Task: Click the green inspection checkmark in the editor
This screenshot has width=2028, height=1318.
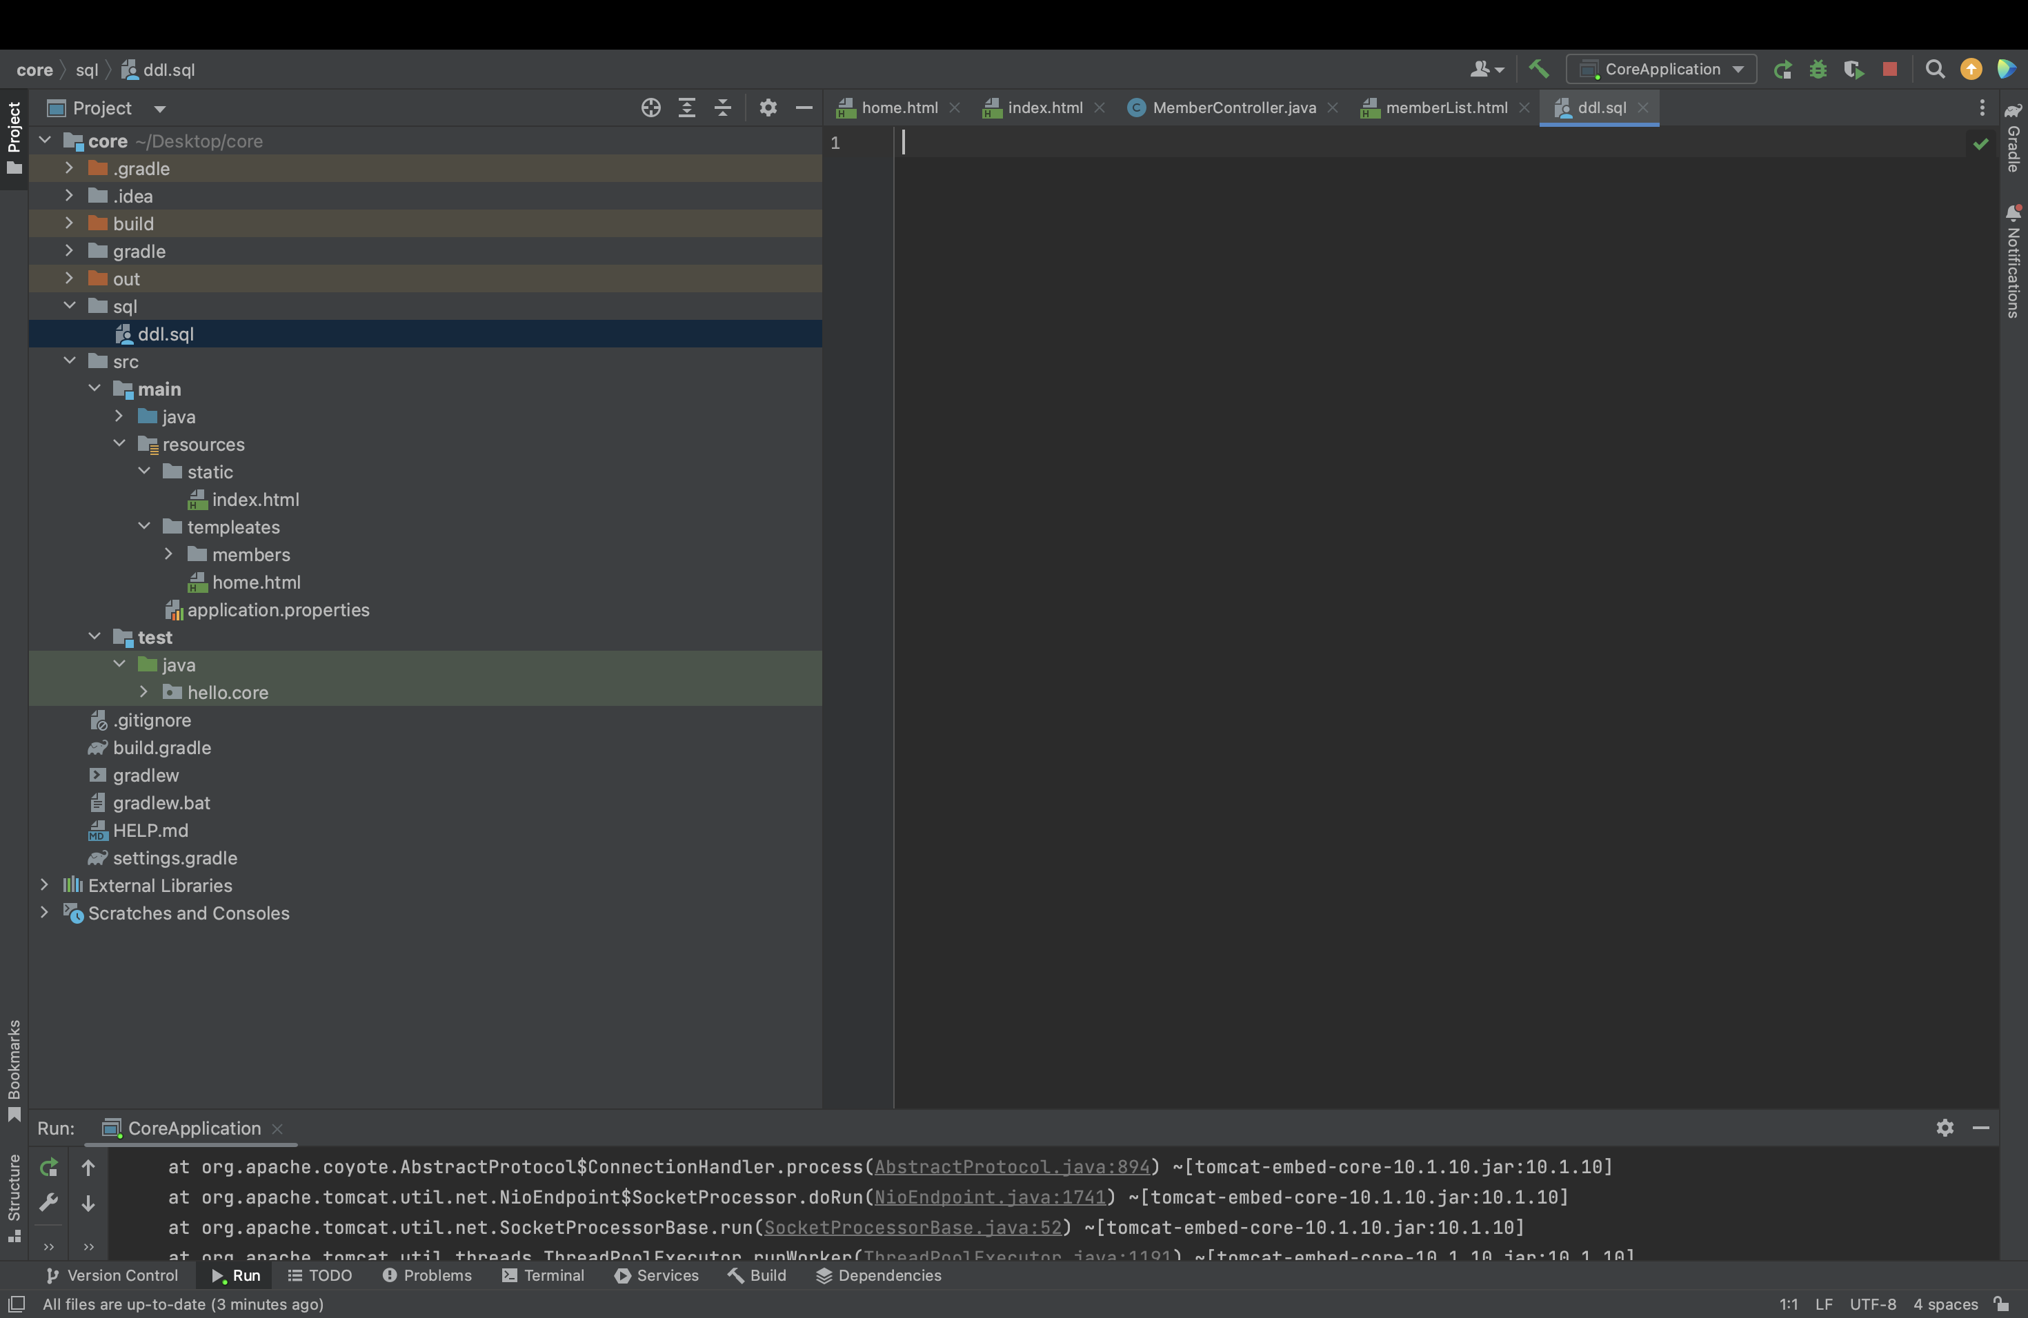Action: pyautogui.click(x=1981, y=144)
